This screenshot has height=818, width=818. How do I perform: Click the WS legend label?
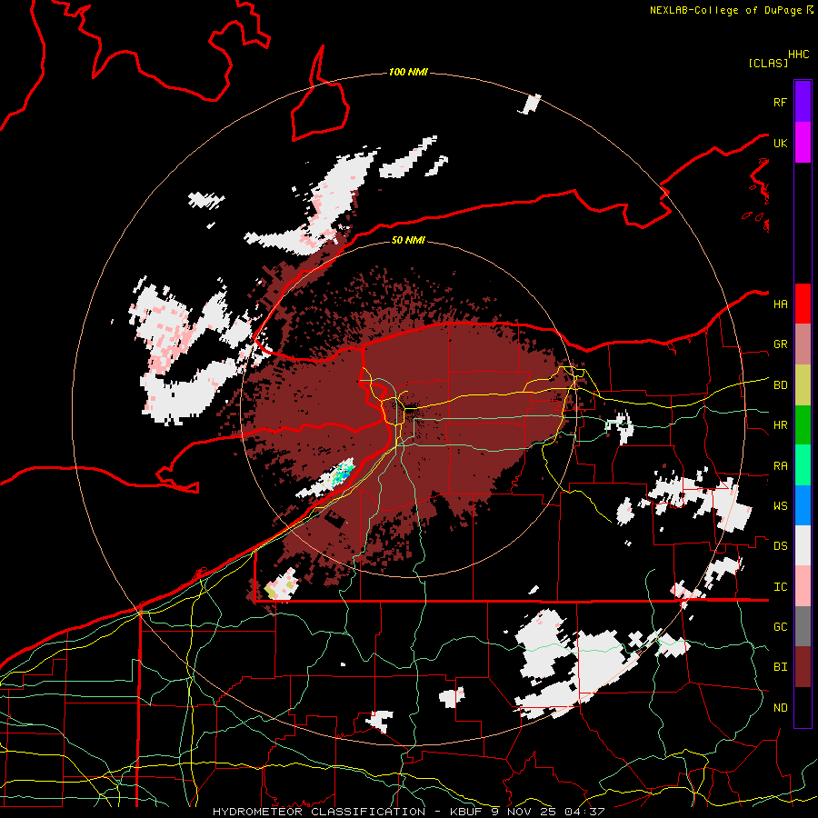point(780,505)
